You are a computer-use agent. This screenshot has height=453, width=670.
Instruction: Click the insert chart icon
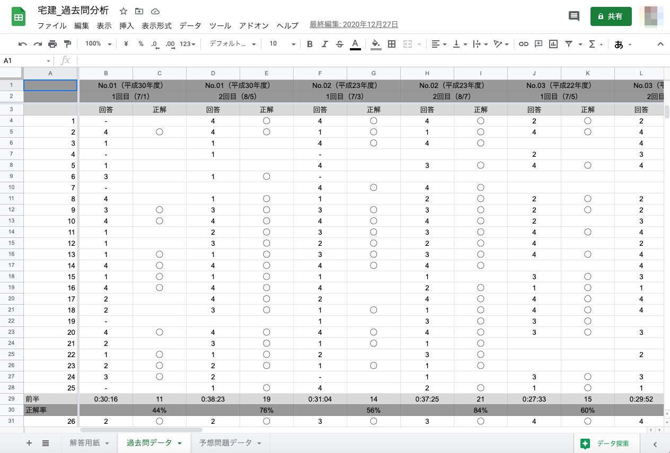553,44
